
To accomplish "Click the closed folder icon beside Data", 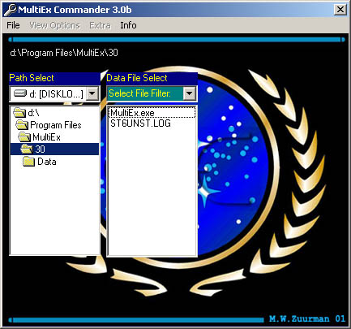I will pos(29,162).
